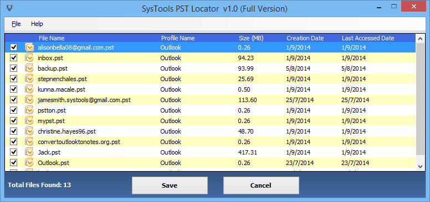Viewport: 430px width, 202px height.
Task: Uncheck the convertoutlooktonotes.org.pst checkbox
Action: click(14, 142)
